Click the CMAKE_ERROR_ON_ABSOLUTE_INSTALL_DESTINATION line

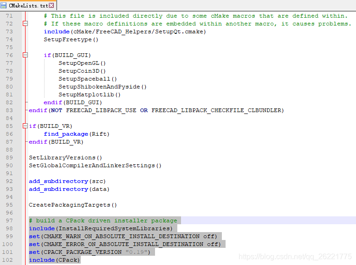[125, 244]
